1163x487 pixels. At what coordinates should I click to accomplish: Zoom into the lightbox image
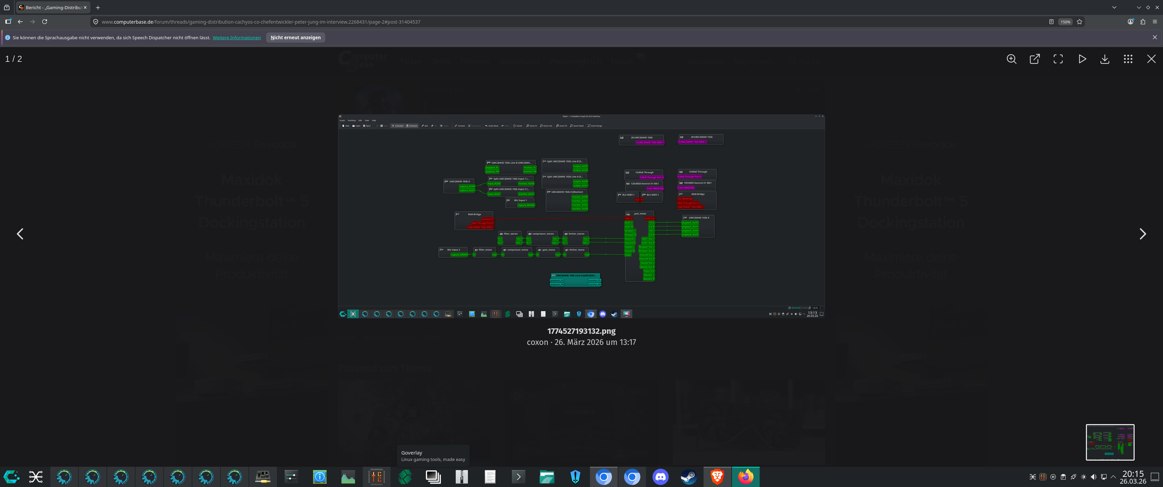coord(1011,59)
